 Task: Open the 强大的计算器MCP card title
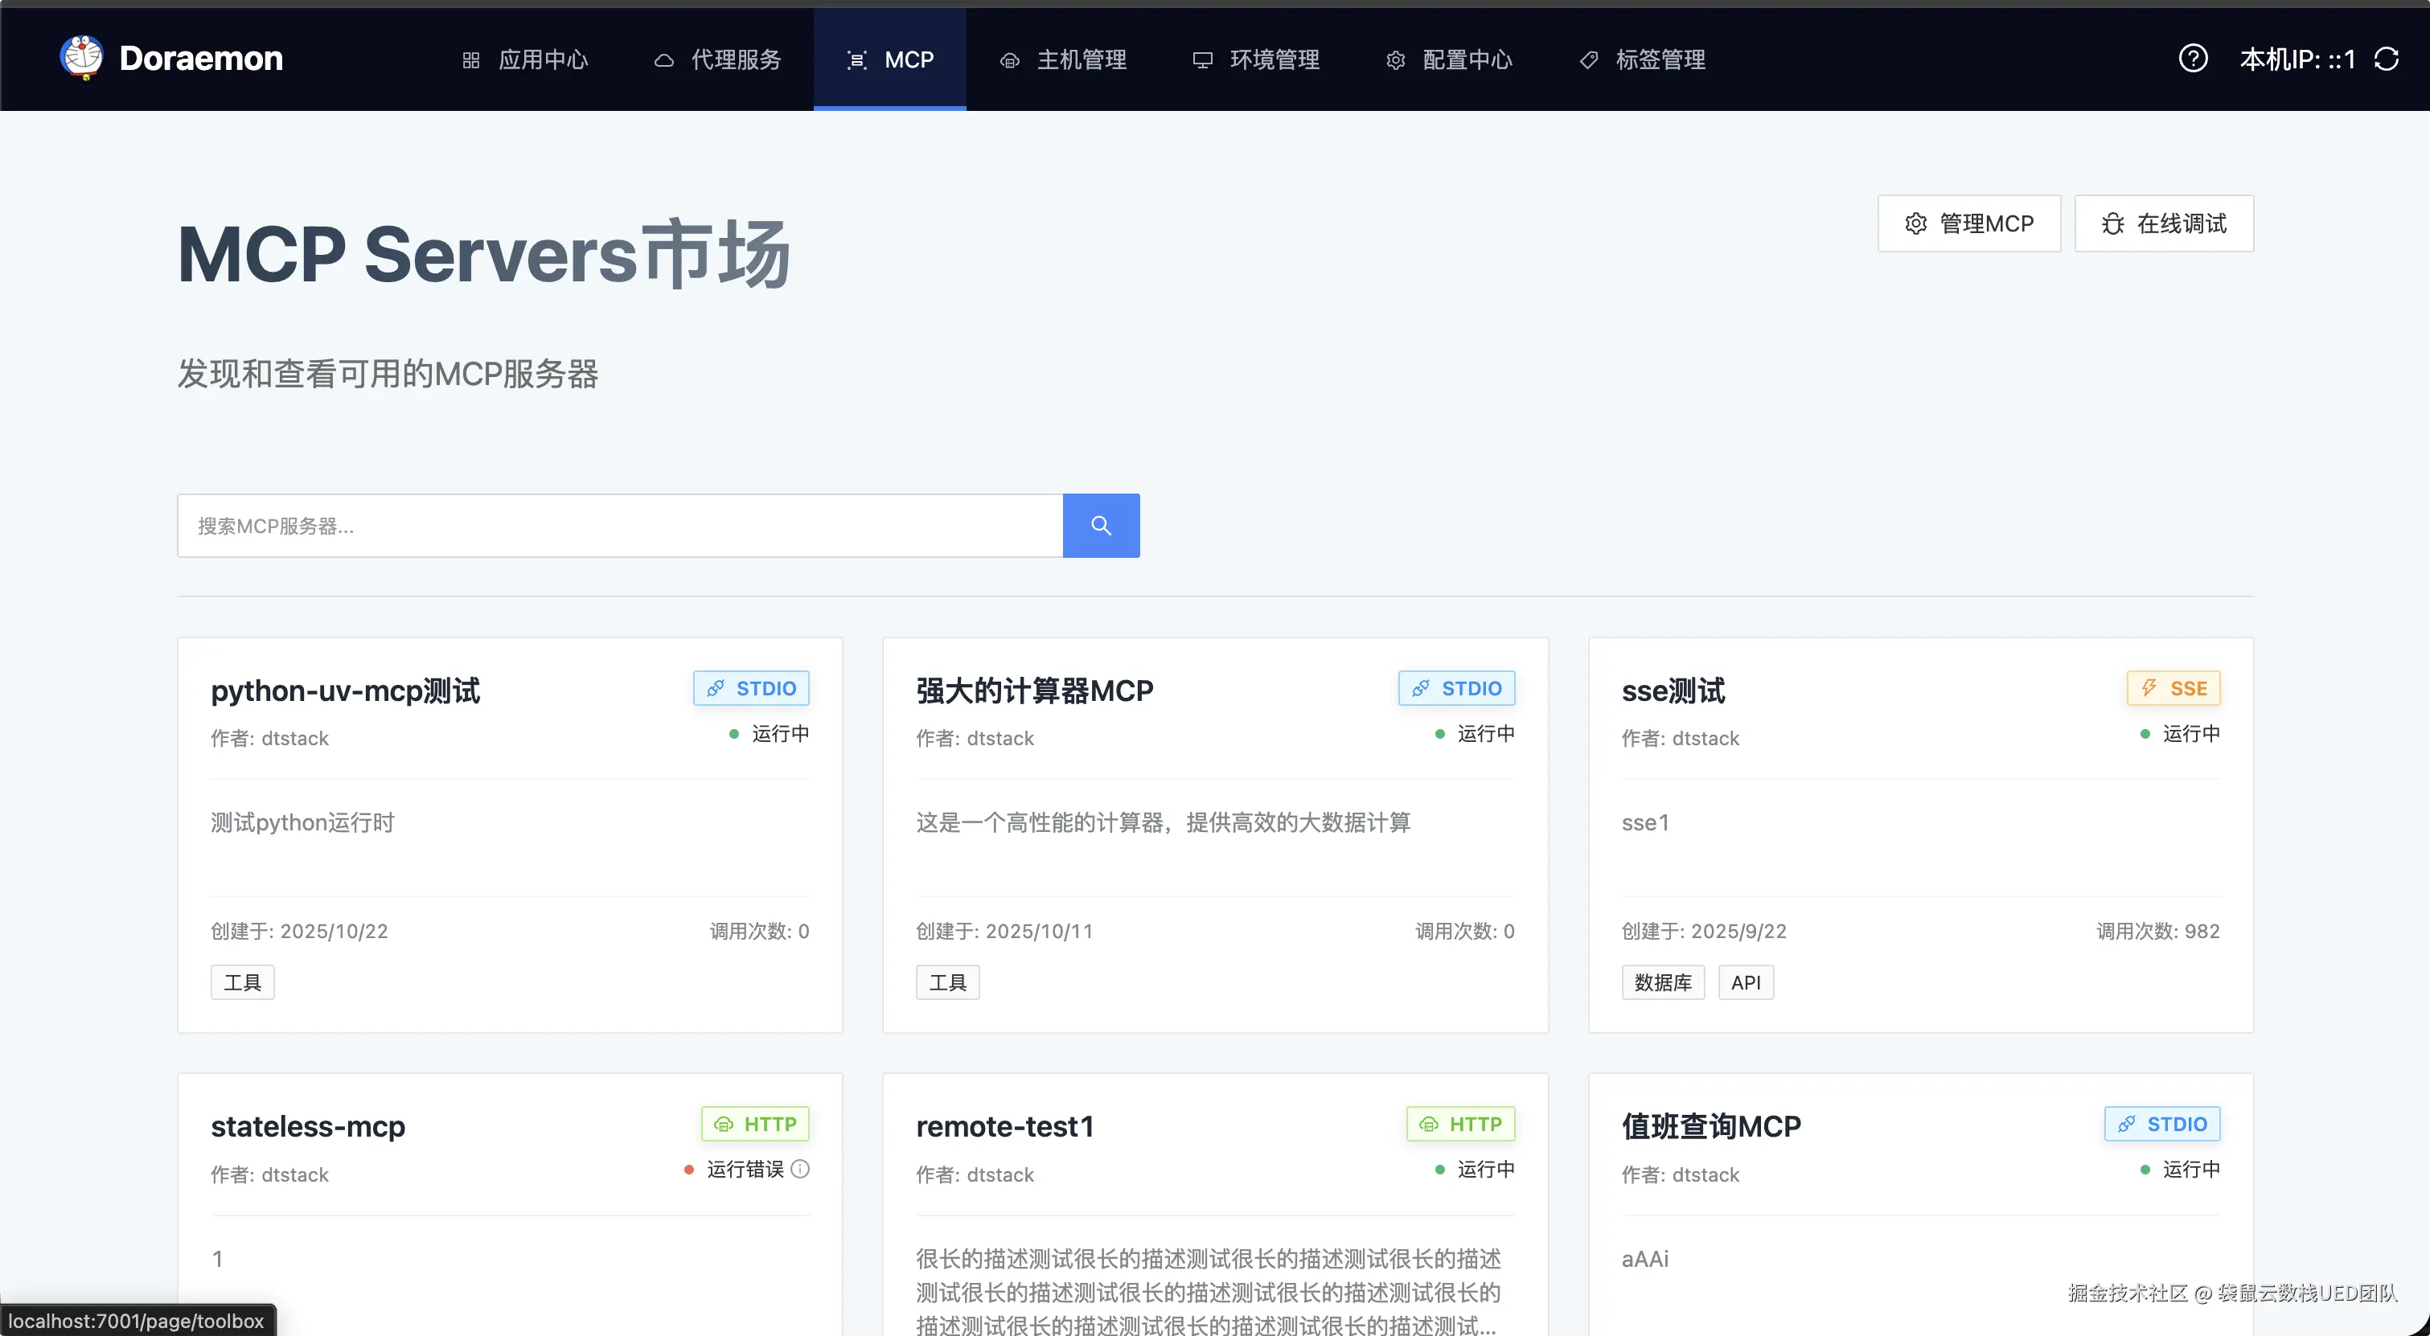point(1034,691)
